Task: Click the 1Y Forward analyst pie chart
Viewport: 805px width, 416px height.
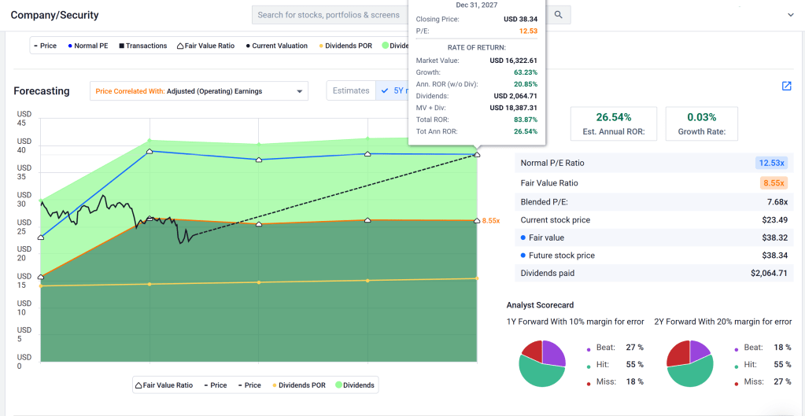Action: click(x=542, y=363)
